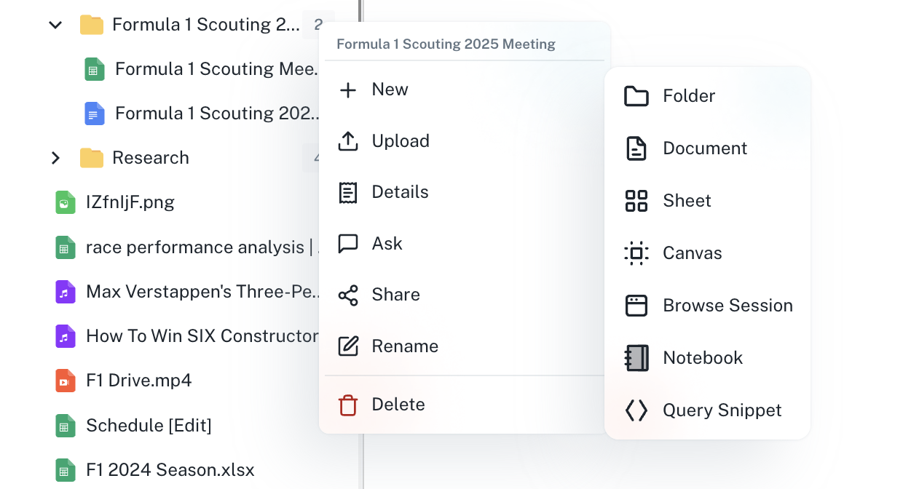
Task: Select Folder in the New submenu
Action: click(688, 96)
